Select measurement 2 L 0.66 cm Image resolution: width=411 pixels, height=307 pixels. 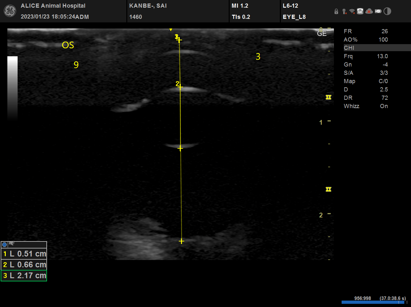(24, 265)
